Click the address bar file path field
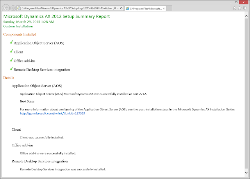 [x=67, y=8]
